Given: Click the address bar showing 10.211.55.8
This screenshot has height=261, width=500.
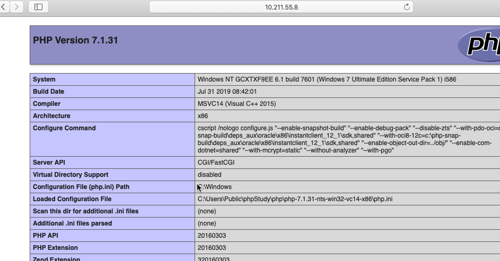Looking at the screenshot, I should pyautogui.click(x=281, y=7).
